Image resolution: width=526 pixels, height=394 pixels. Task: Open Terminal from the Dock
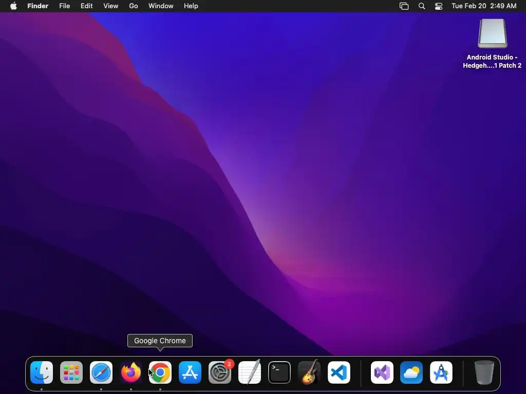pos(279,372)
